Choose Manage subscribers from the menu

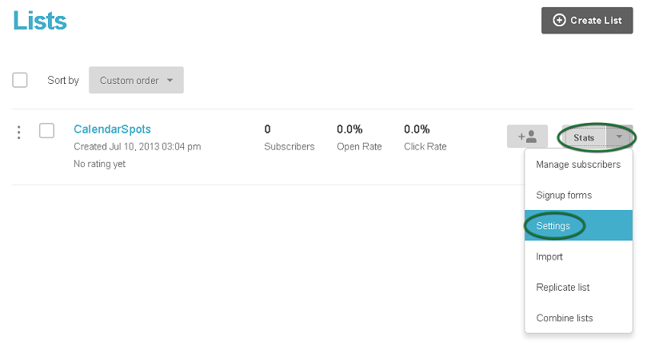click(x=578, y=165)
